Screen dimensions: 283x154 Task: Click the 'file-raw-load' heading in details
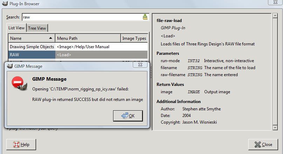(x=169, y=21)
